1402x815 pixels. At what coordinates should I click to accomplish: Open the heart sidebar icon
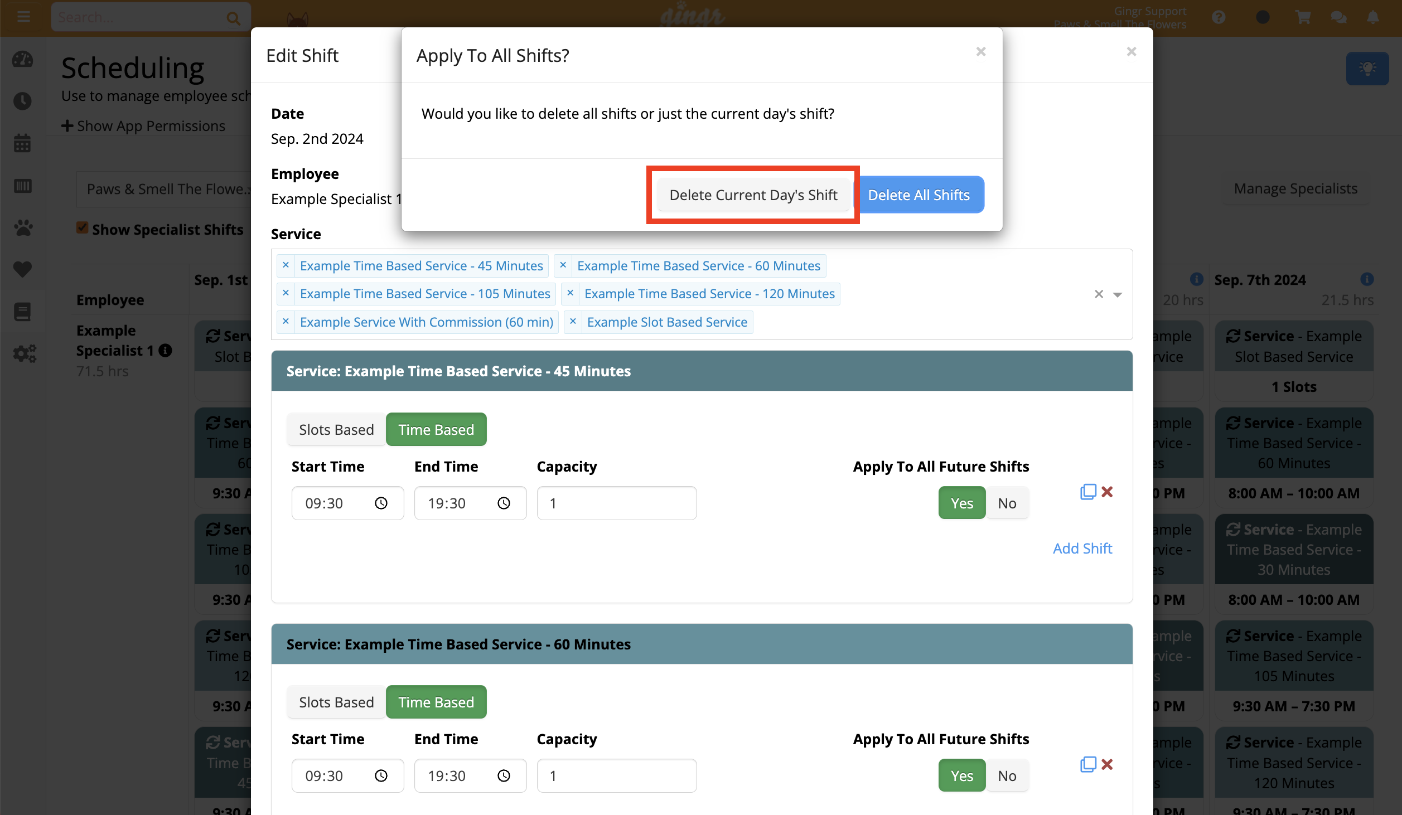[x=23, y=269]
